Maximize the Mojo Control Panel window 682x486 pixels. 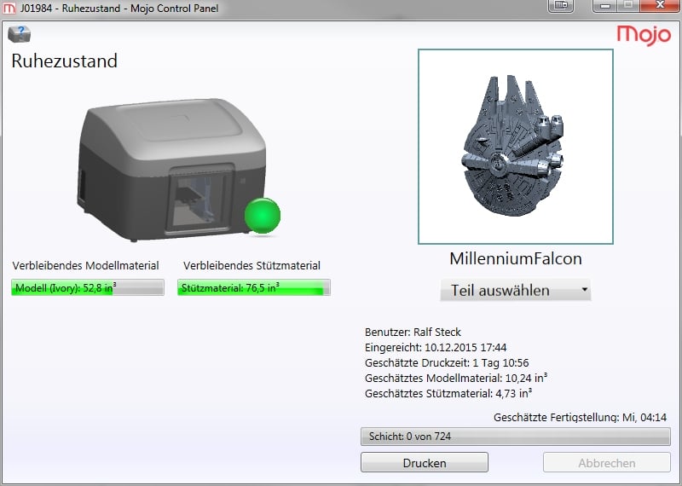coord(628,6)
